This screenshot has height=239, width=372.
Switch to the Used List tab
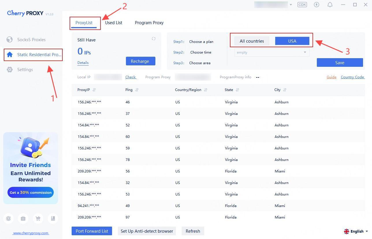coord(114,23)
